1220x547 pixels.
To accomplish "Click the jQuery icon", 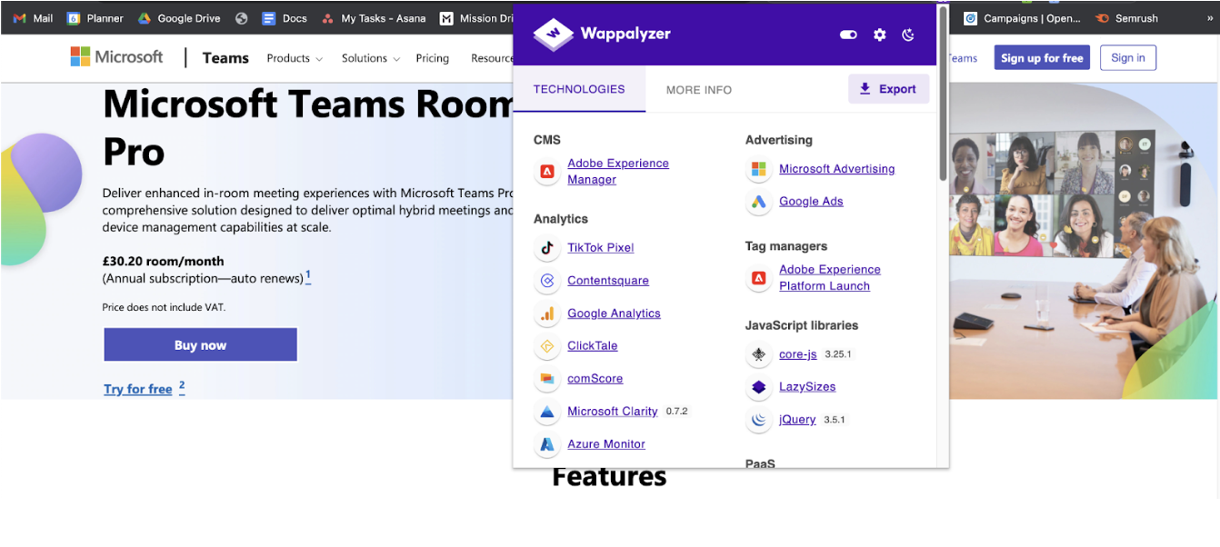I will tap(758, 420).
